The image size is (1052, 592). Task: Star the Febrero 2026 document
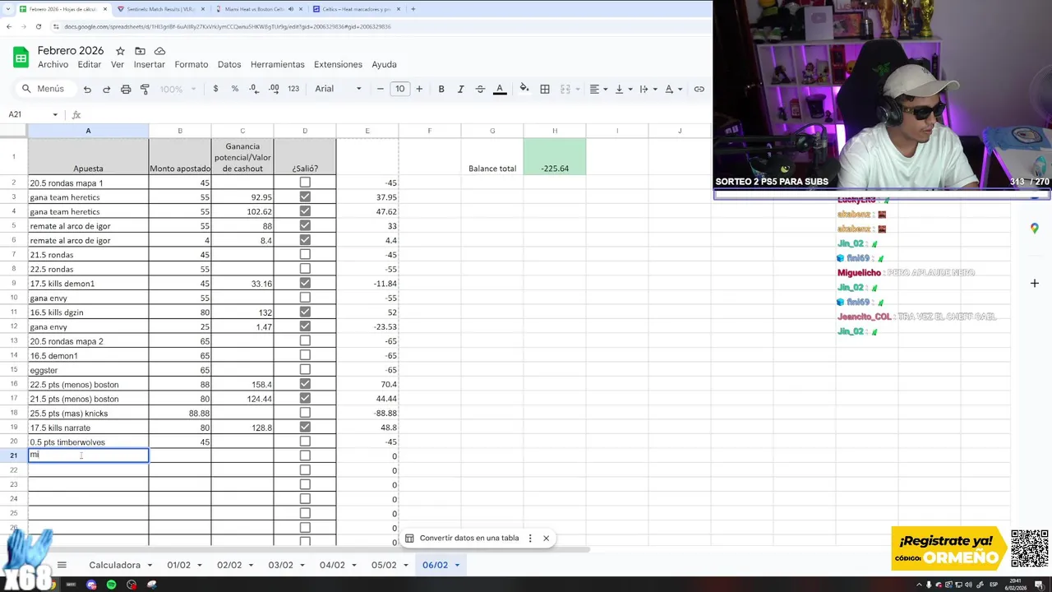[120, 51]
